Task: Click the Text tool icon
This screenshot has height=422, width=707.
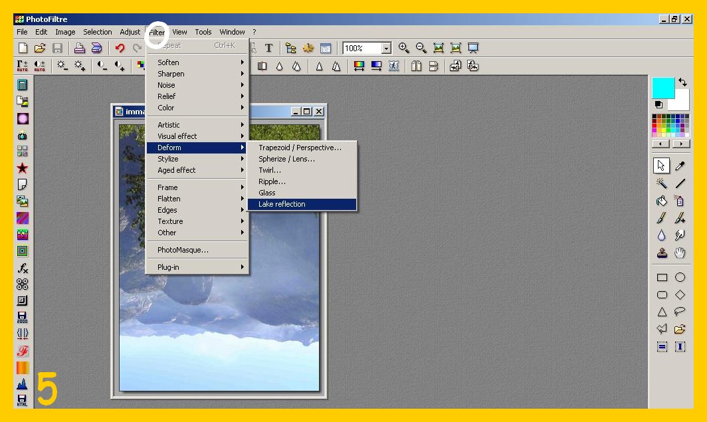Action: tap(269, 48)
